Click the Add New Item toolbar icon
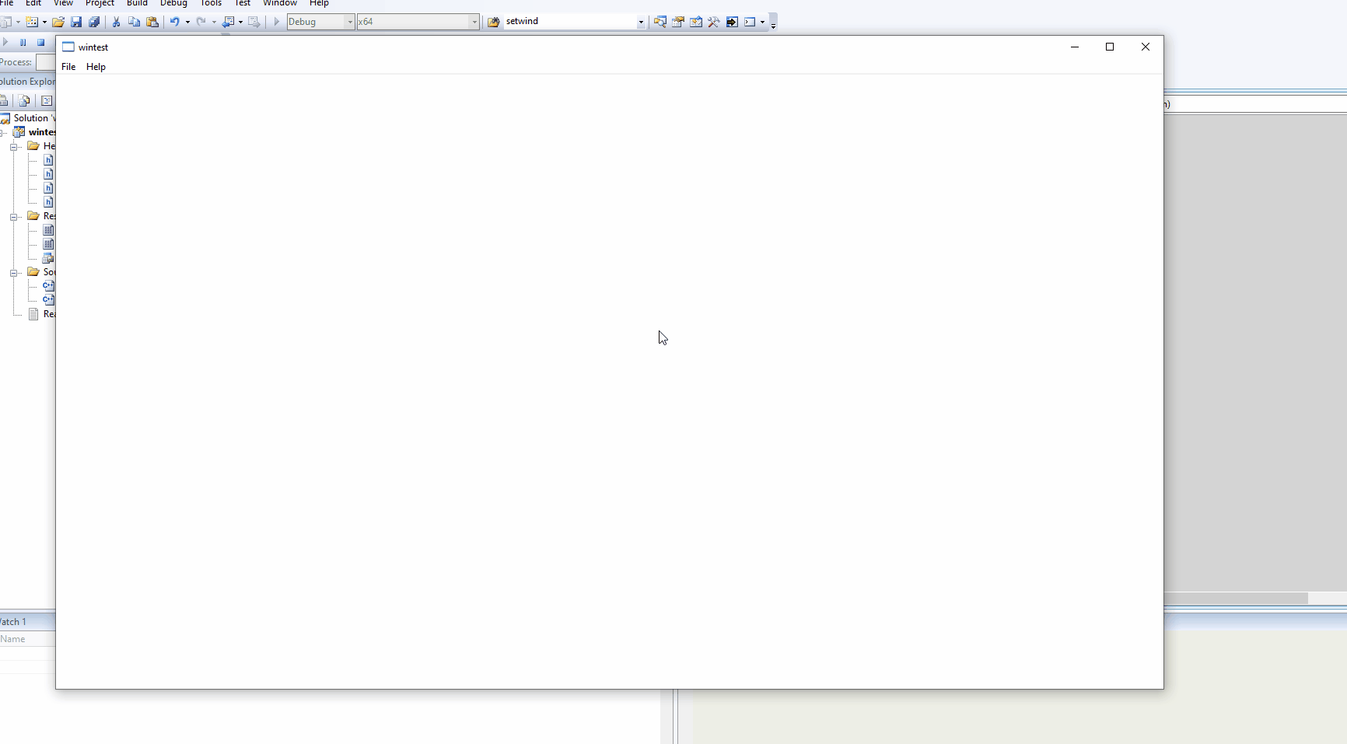 tap(32, 22)
